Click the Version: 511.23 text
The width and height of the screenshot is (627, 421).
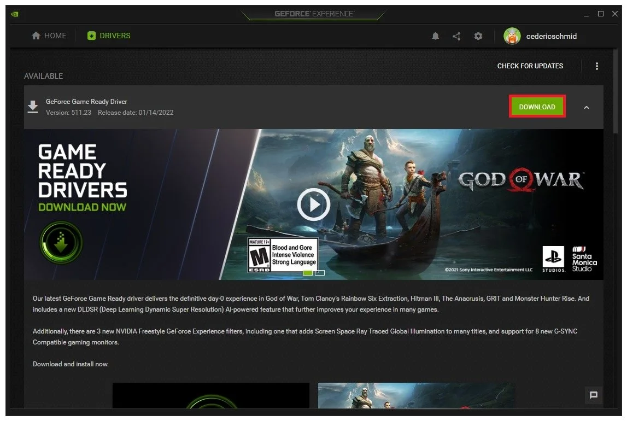pos(68,113)
